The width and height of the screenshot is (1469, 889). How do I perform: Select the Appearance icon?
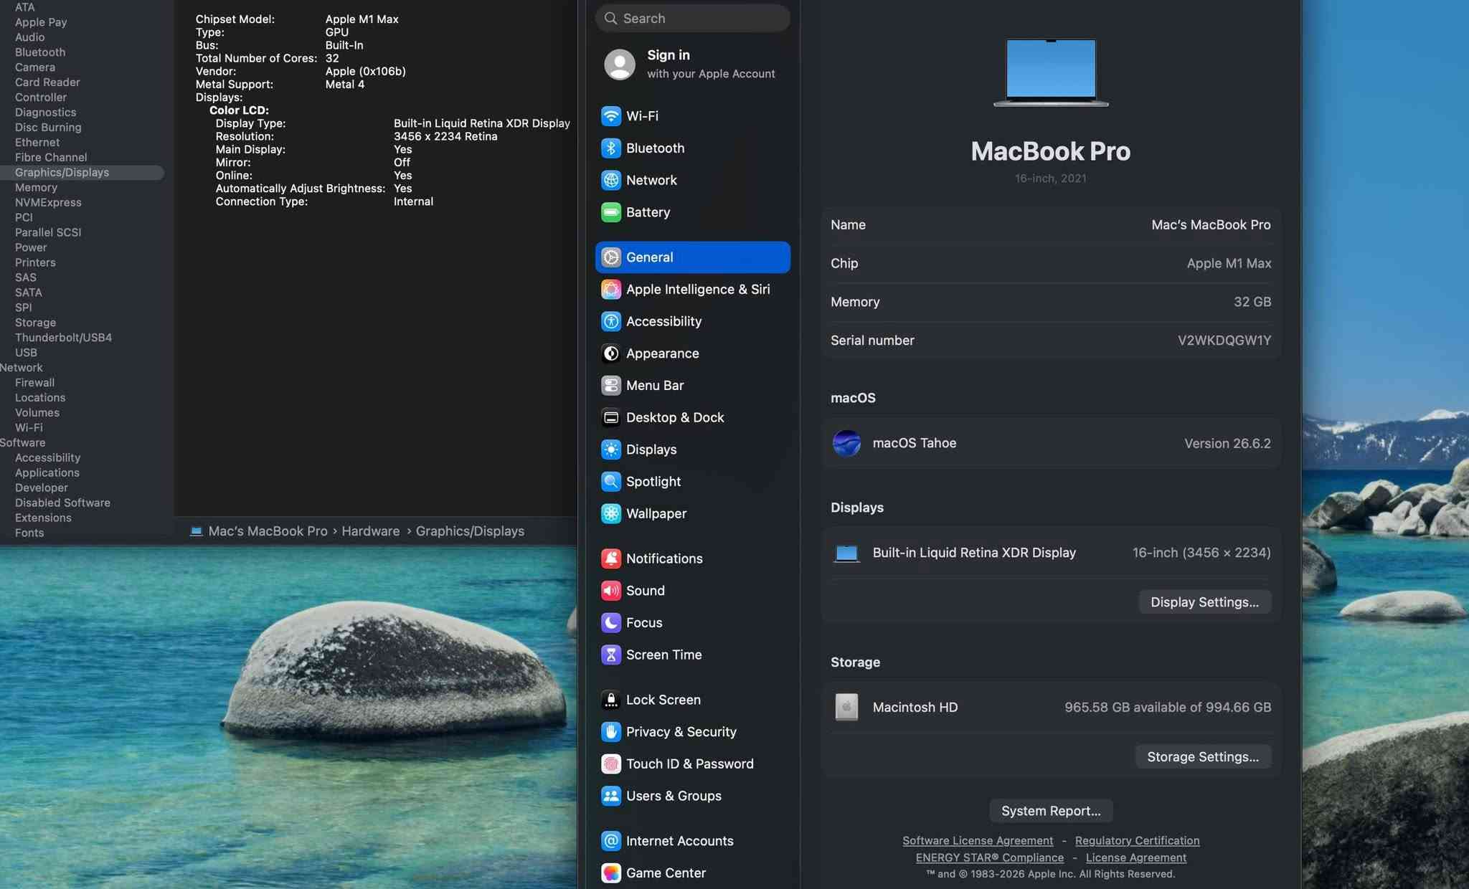(x=610, y=353)
